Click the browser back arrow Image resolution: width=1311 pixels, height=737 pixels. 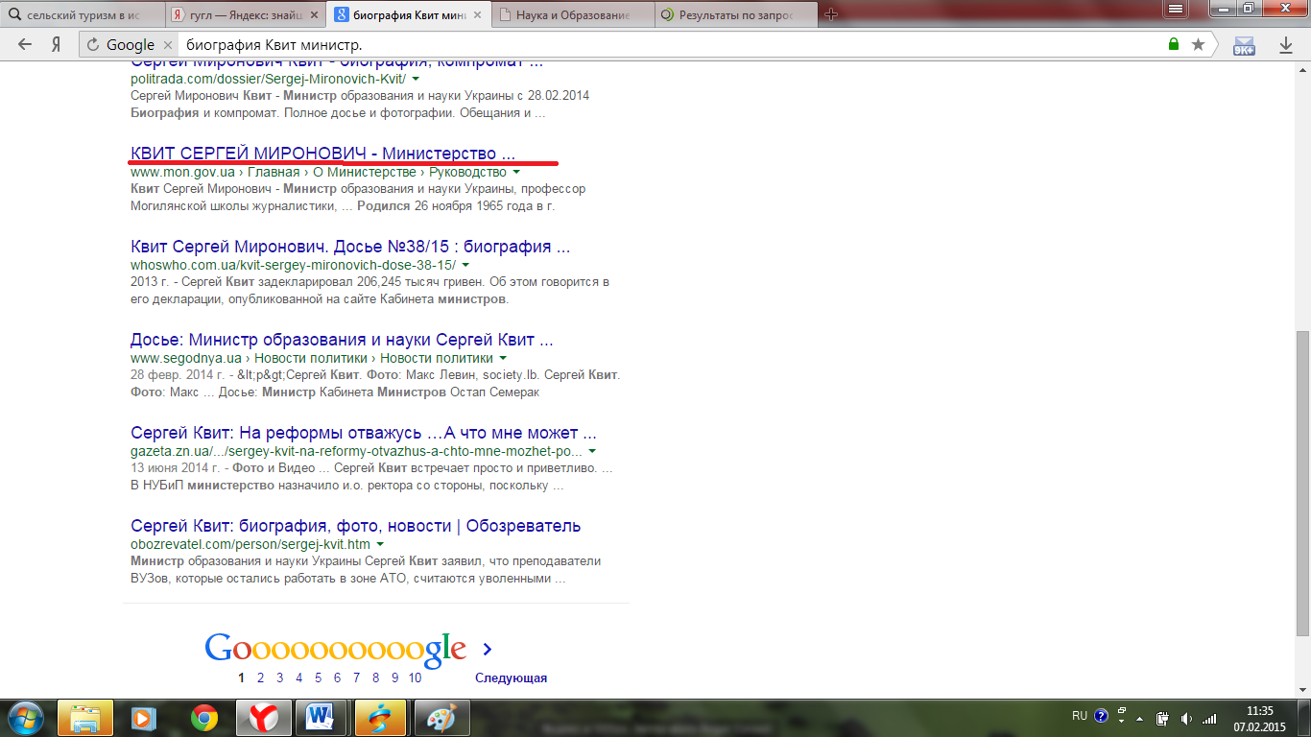[25, 44]
